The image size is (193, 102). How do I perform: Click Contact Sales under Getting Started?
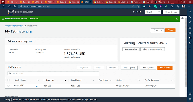point(131,49)
